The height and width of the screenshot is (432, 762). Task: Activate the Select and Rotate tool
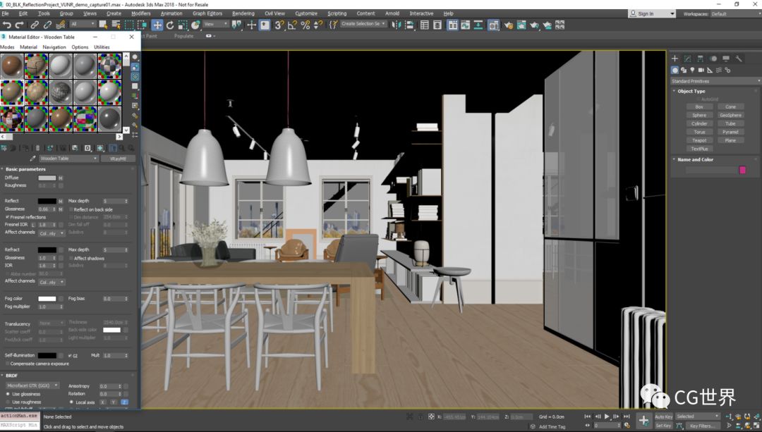170,25
